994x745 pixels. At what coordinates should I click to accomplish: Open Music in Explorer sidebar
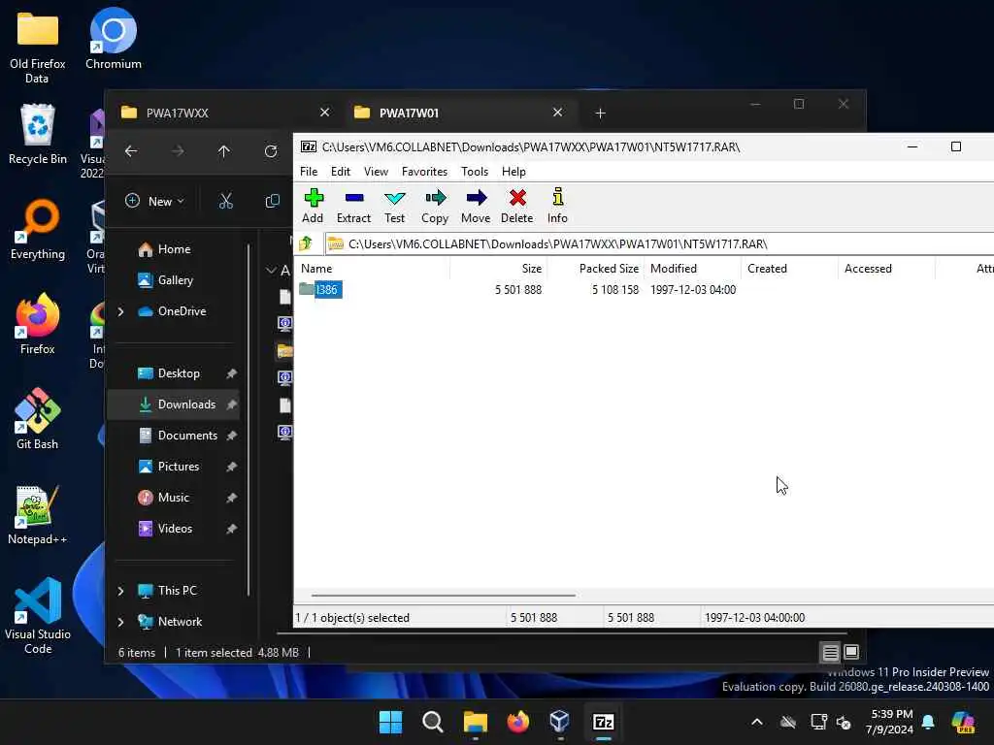coord(174,498)
